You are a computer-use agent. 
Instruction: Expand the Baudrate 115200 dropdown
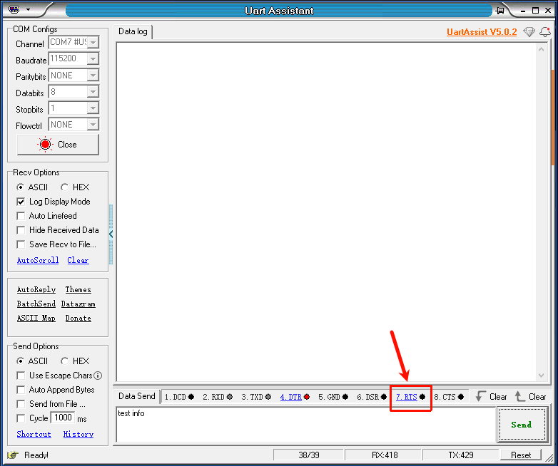click(93, 58)
